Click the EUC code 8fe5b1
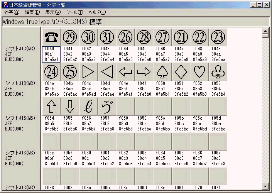 coord(163,94)
